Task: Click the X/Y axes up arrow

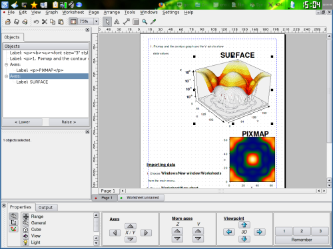Action: pyautogui.click(x=131, y=226)
